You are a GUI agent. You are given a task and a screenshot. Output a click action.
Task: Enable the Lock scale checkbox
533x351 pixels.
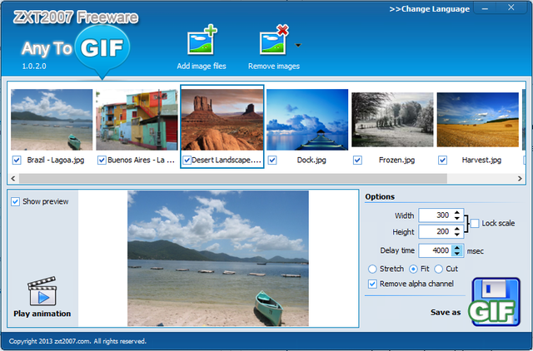click(475, 224)
